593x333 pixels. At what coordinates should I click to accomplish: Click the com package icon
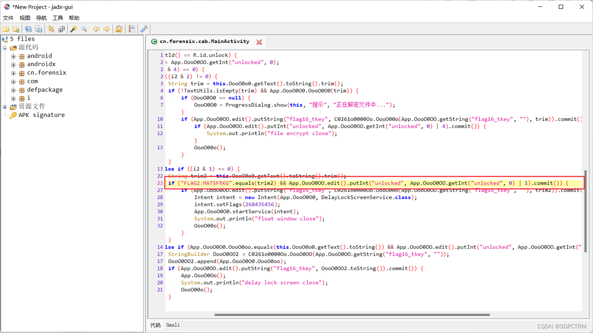(21, 81)
